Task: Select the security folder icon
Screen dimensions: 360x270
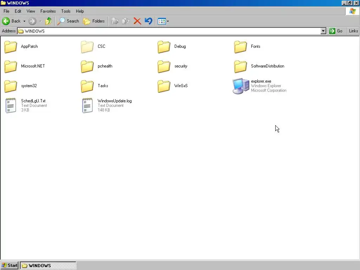Action: (x=164, y=66)
